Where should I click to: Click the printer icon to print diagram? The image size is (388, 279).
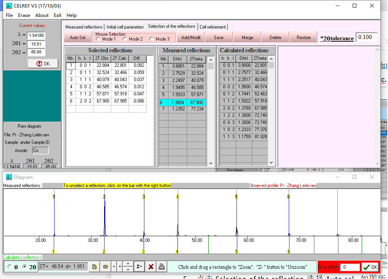[162, 267]
